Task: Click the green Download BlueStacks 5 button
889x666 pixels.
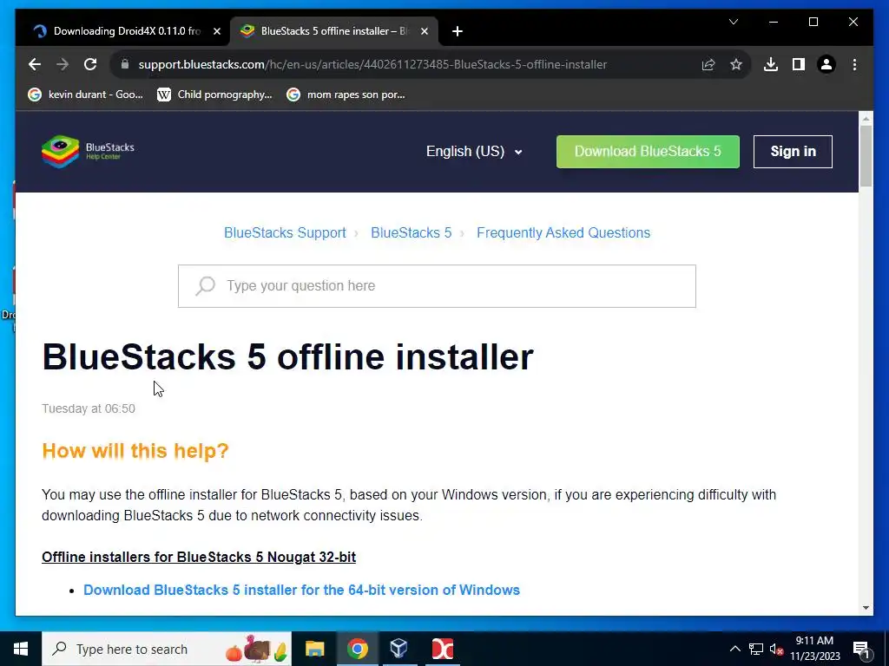Action: 648,151
